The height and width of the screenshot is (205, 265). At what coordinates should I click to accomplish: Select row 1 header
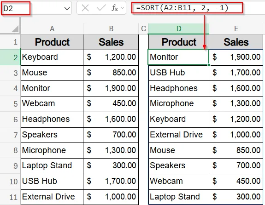coord(10,42)
